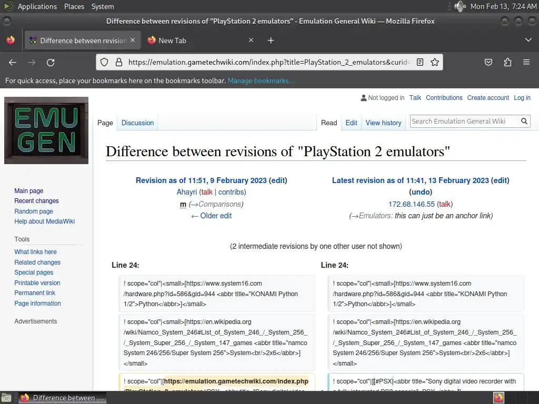
Task: Open the Related changes link
Action: point(37,262)
